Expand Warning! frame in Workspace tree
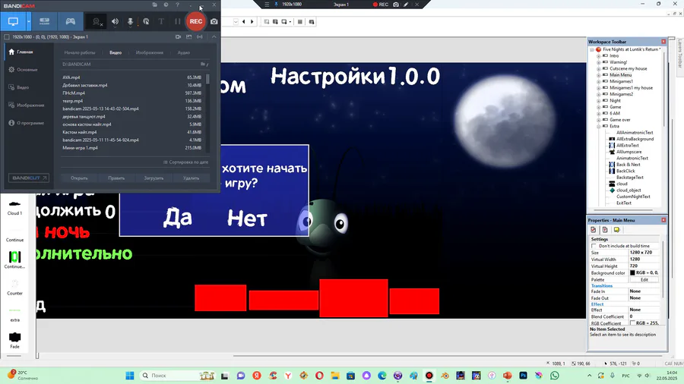Image resolution: width=684 pixels, height=384 pixels. click(x=599, y=62)
